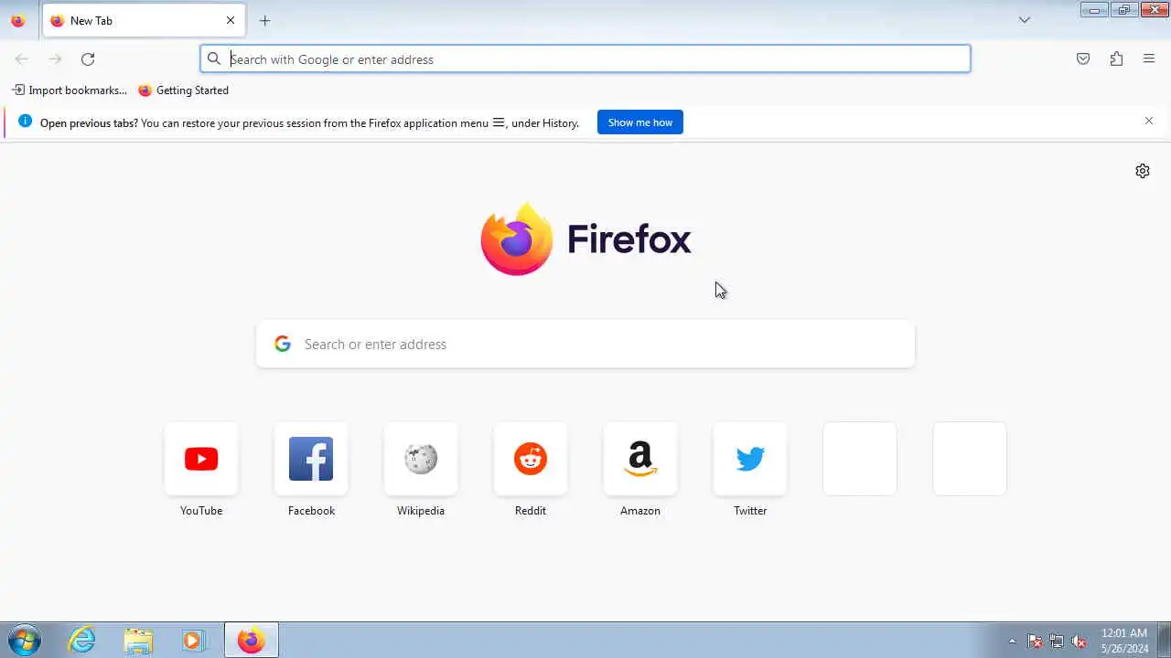
Task: Open the Getting Started bookmark
Action: tap(183, 90)
